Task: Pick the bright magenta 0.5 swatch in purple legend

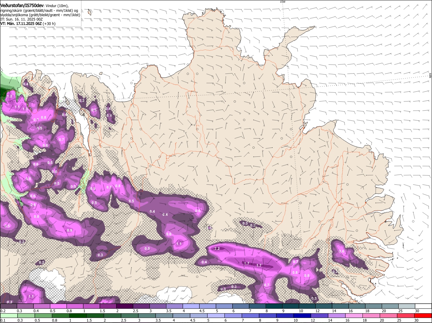Action: coord(58,306)
